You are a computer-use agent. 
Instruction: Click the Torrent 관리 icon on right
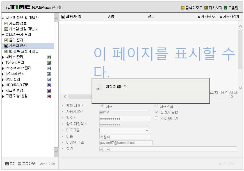coord(49,63)
